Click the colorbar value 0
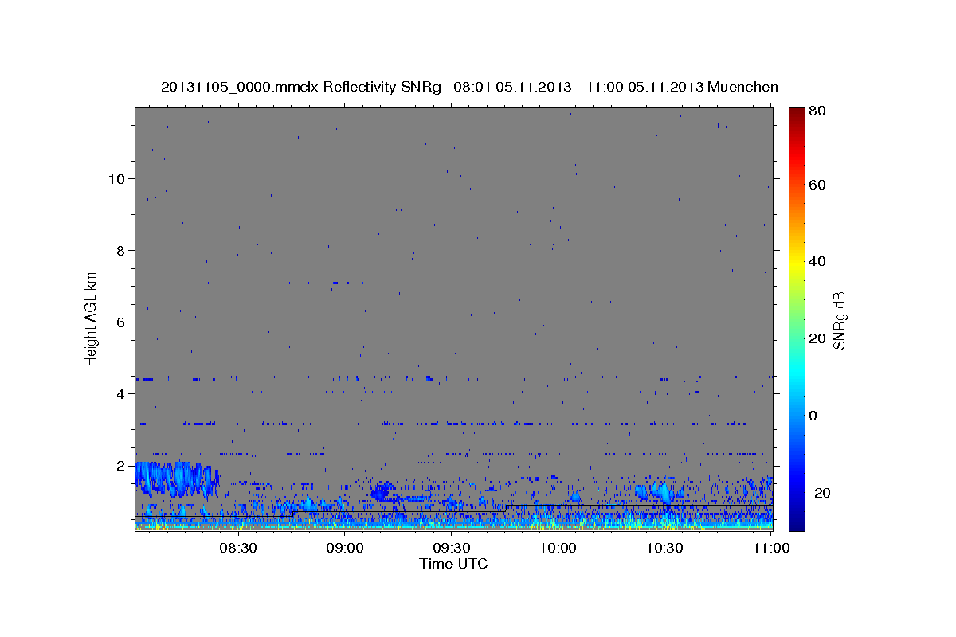 pos(813,416)
